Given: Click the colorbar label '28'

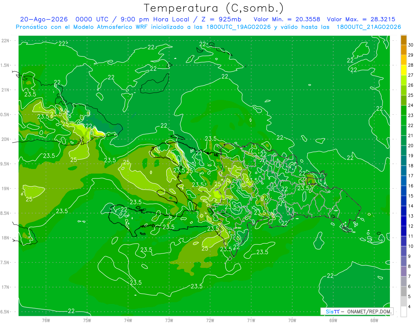Looking at the screenshot, I should click(x=411, y=65).
